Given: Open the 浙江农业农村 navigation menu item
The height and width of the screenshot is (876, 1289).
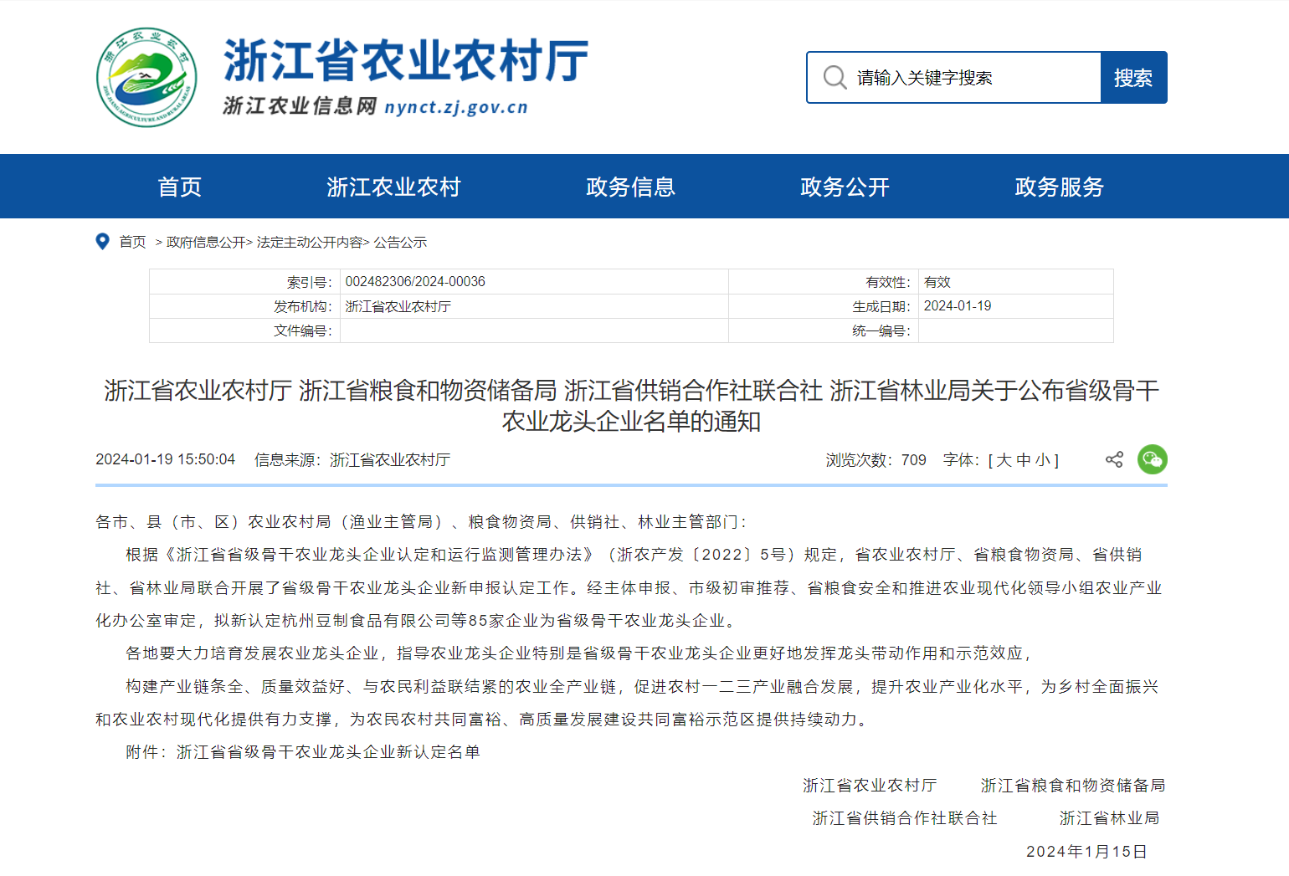Looking at the screenshot, I should 393,187.
